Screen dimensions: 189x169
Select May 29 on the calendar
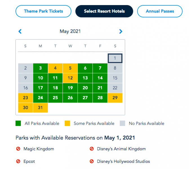[115, 98]
